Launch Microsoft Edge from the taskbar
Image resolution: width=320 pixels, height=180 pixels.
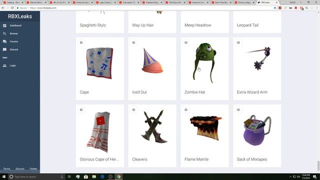102,176
